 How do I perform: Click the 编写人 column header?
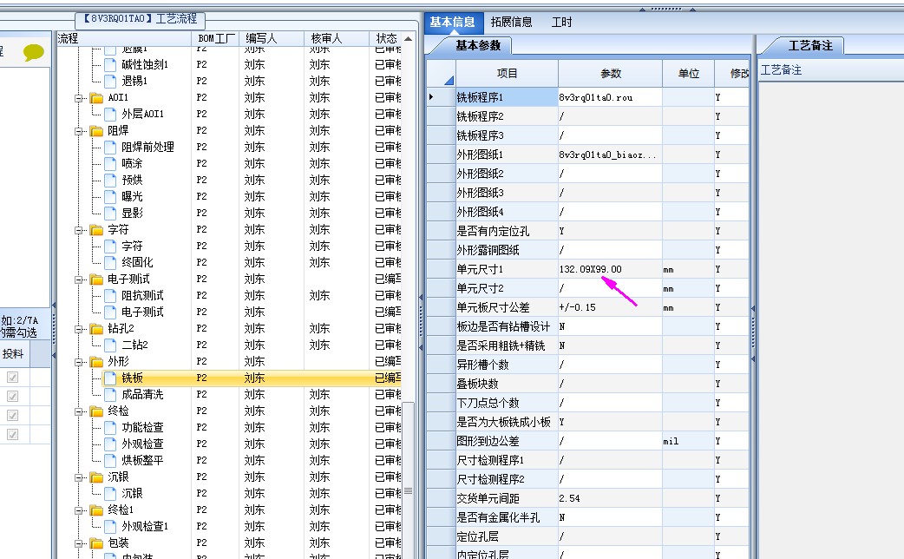coord(272,38)
